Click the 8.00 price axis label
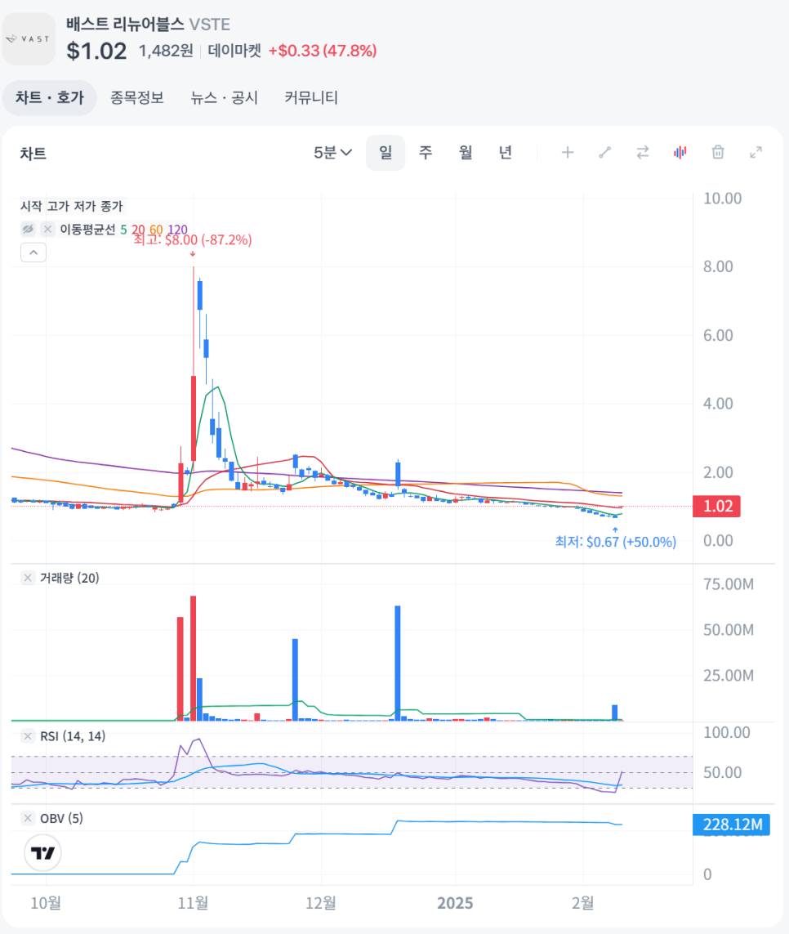The width and height of the screenshot is (789, 934). 718,267
